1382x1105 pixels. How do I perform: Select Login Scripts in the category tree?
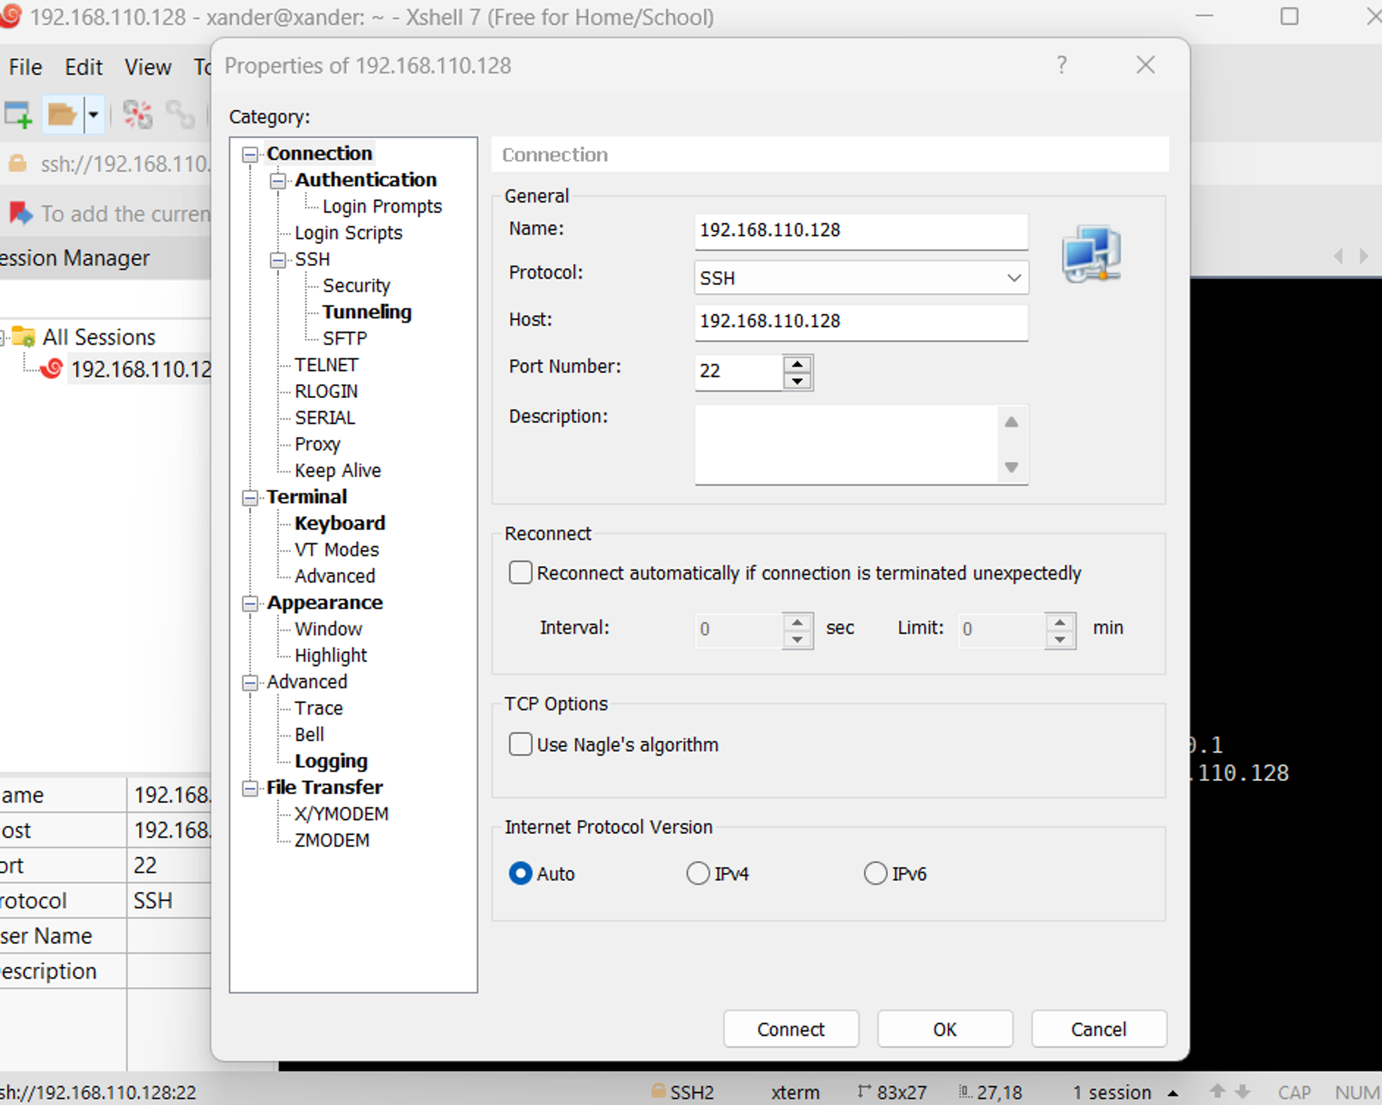click(348, 233)
